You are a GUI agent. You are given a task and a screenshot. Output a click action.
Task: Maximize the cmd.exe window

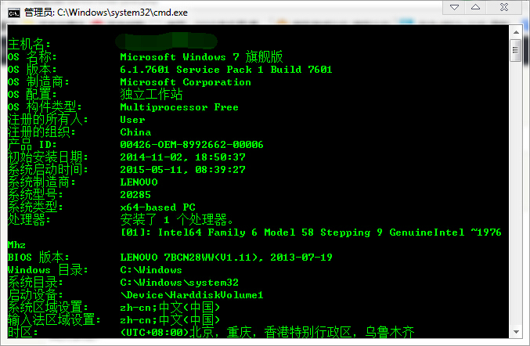[x=475, y=7]
